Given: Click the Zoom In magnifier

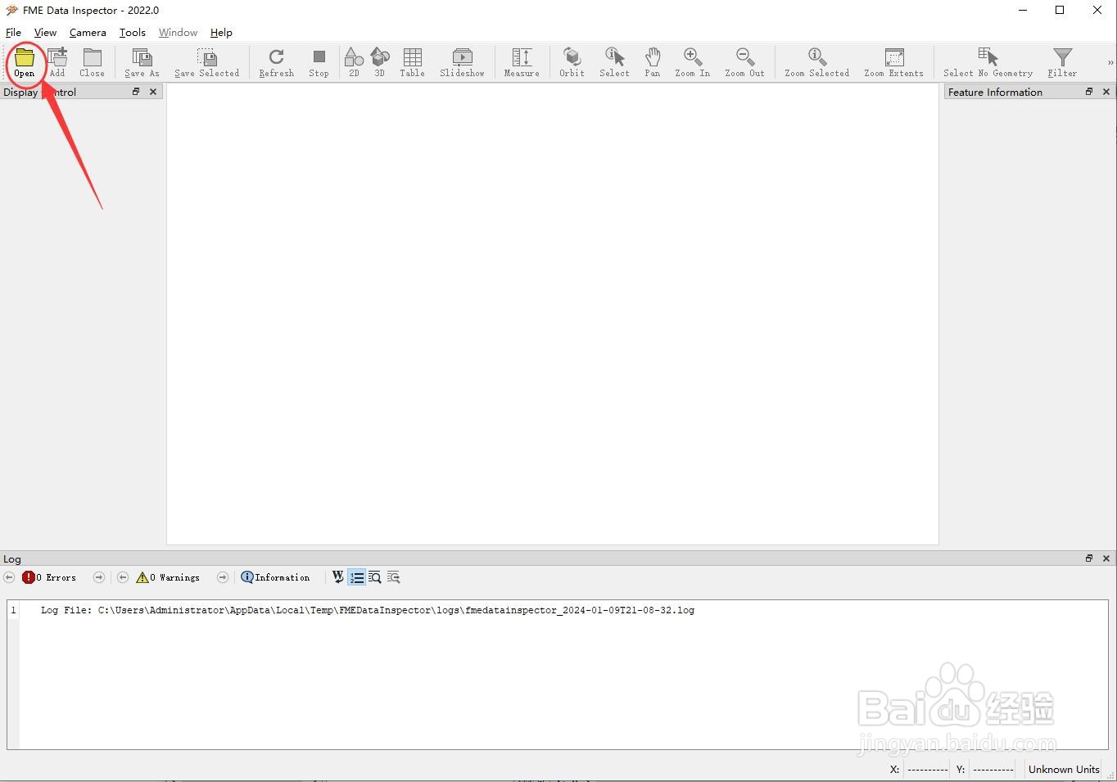Looking at the screenshot, I should 692,62.
